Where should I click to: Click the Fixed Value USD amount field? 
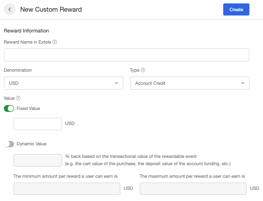(38, 124)
